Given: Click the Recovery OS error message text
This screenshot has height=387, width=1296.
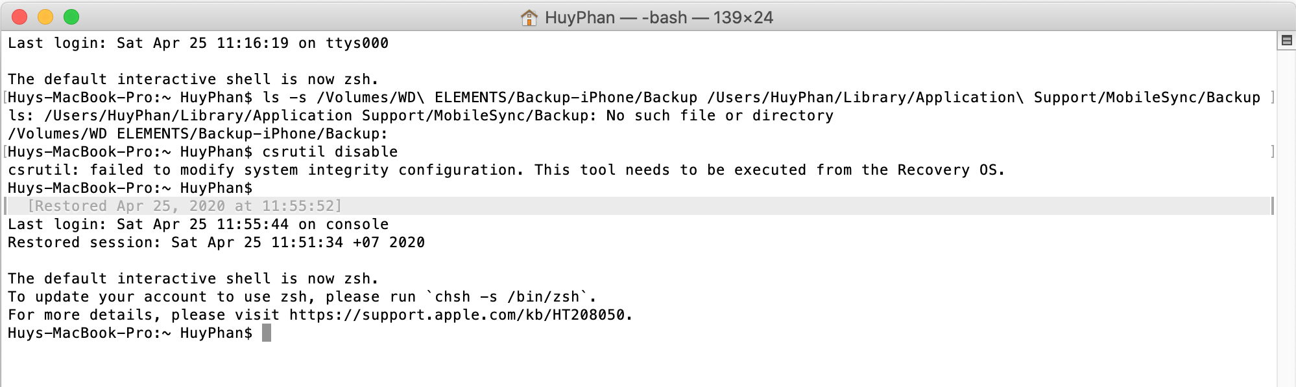Looking at the screenshot, I should (507, 170).
